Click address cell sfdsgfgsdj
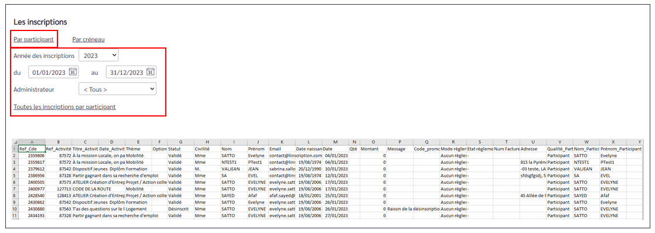This screenshot has height=233, width=655. tap(533, 176)
